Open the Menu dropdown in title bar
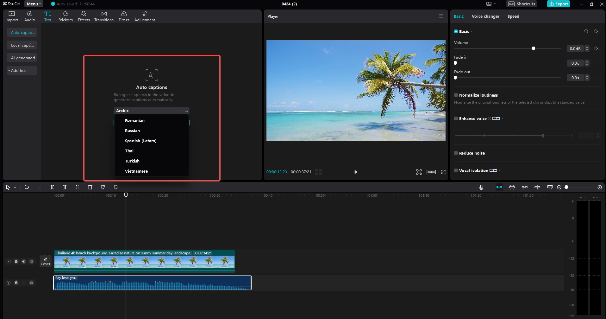 coord(34,4)
